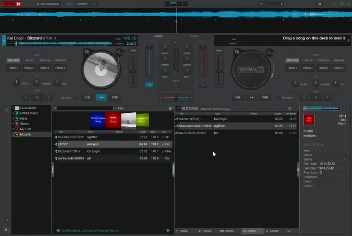
Task: Halve left deck loop length arrow
Action: point(26,97)
